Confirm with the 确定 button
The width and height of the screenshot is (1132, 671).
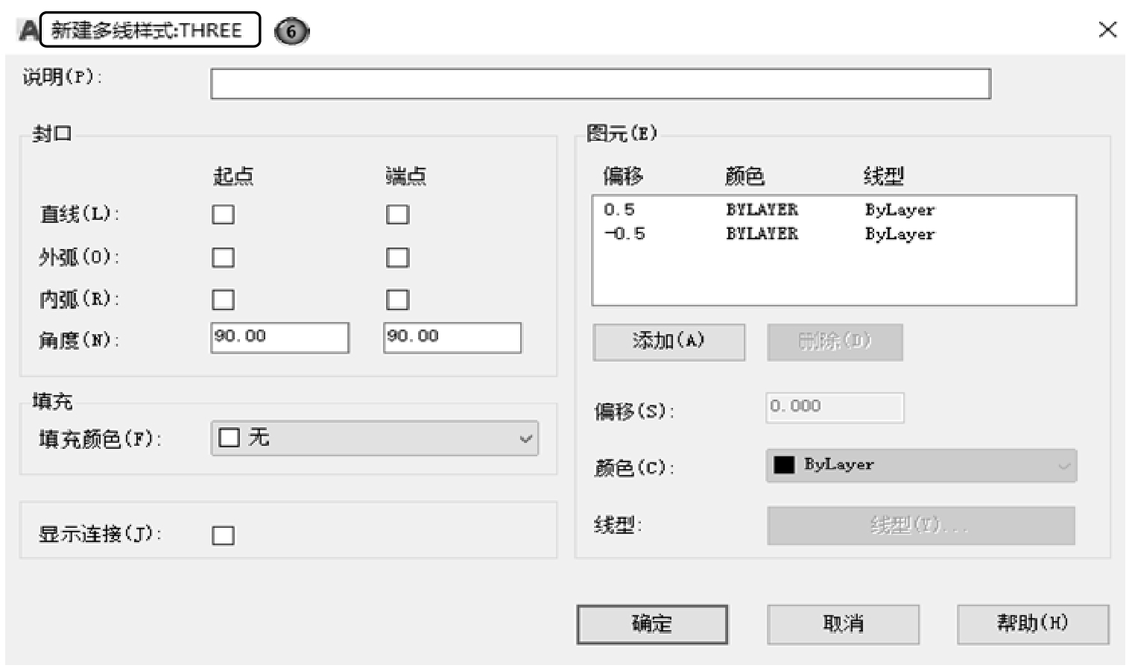(x=652, y=624)
